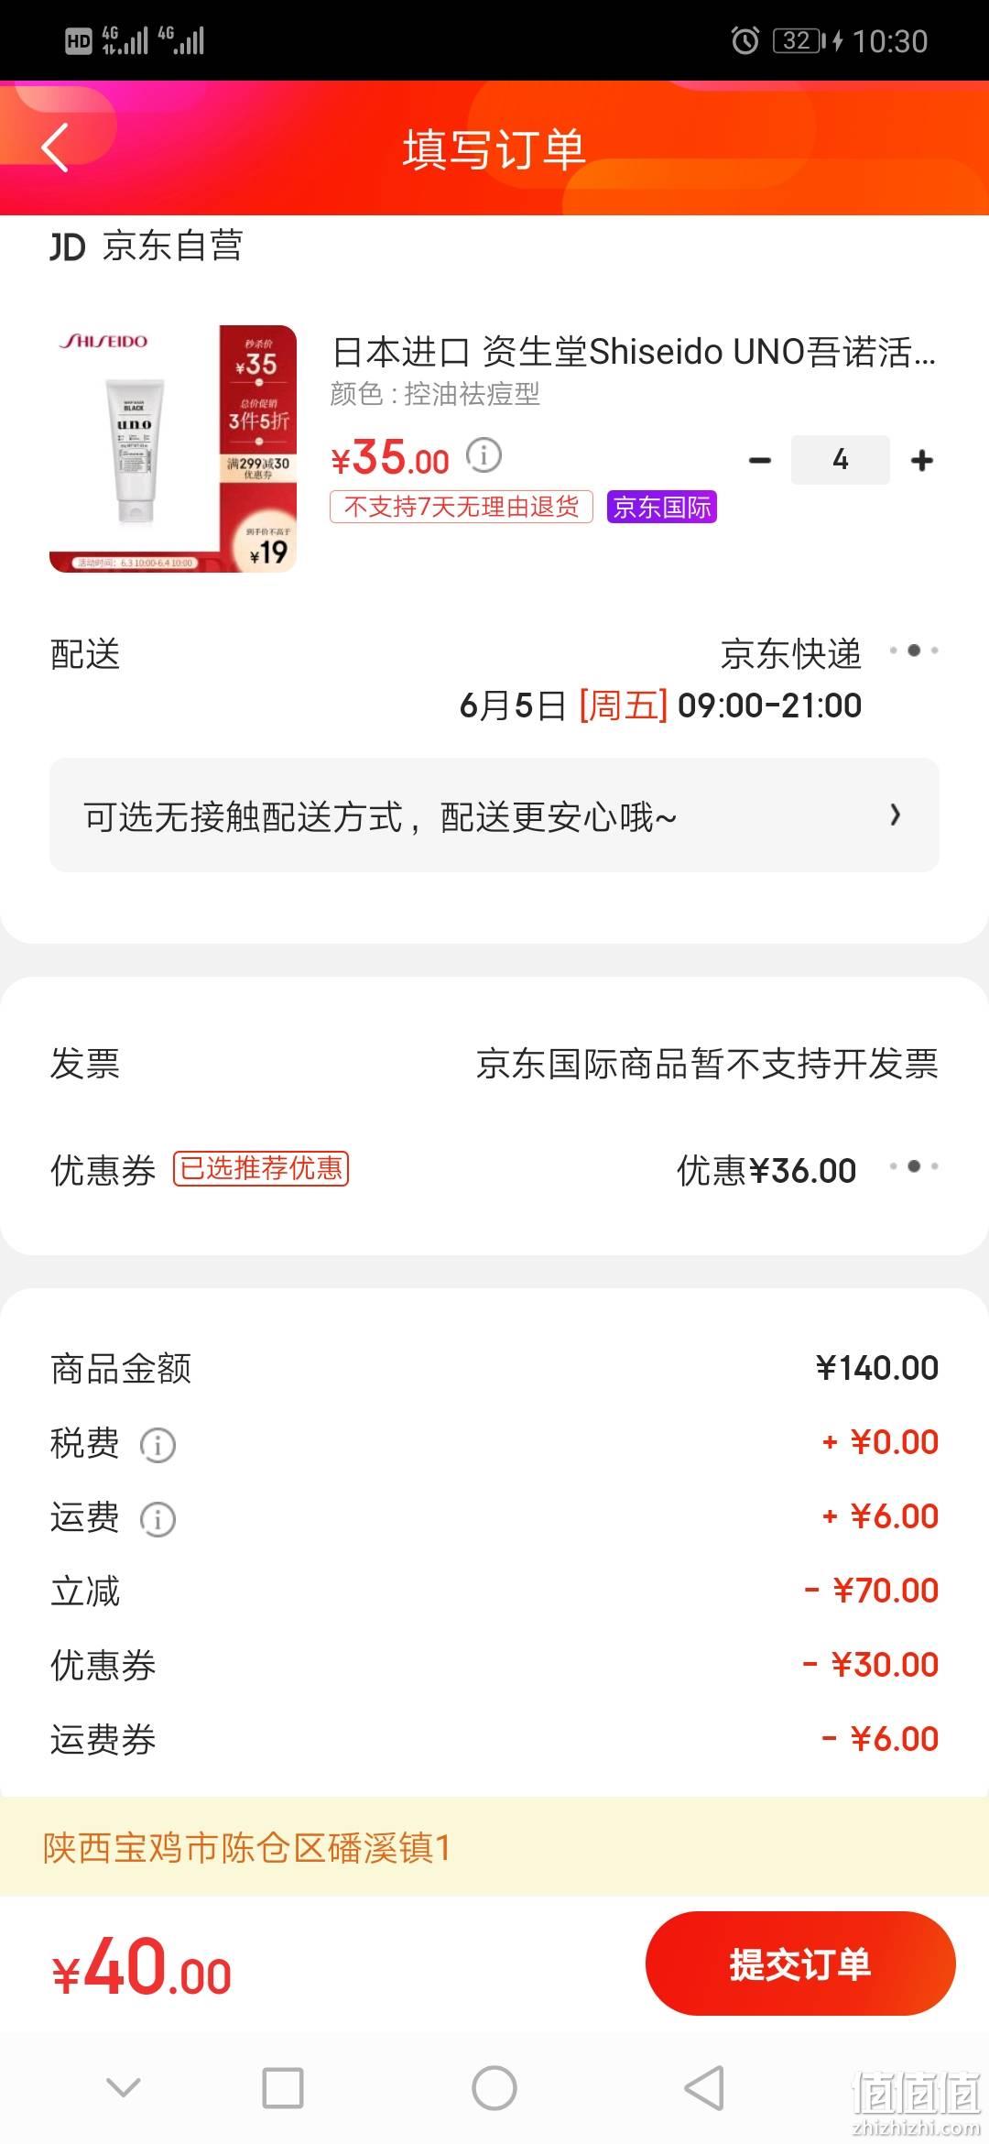Submit the order with 提交订单
Viewport: 989px width, 2144px height.
tap(800, 1964)
